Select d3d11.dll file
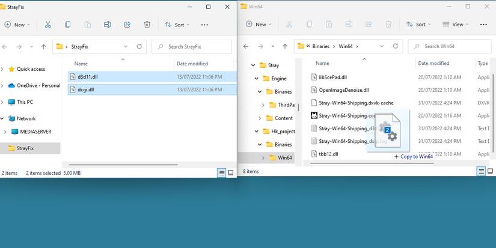The height and width of the screenshot is (248, 496). click(152, 76)
